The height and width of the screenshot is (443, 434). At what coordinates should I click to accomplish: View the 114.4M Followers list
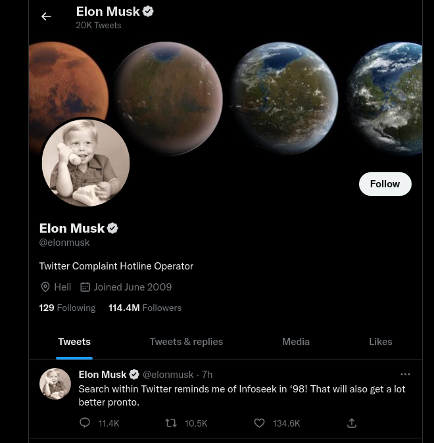(145, 308)
